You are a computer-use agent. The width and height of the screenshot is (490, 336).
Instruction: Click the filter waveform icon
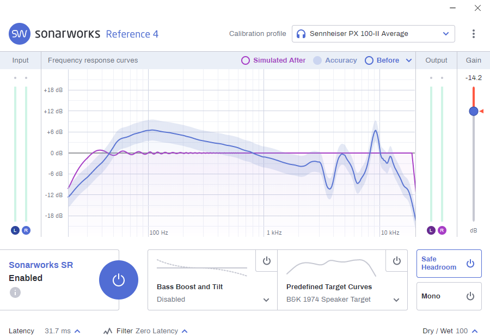click(108, 331)
